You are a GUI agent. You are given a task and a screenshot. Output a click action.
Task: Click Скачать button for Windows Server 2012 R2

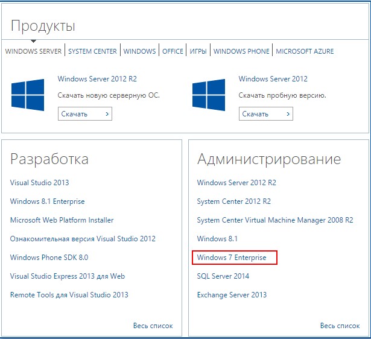click(85, 114)
